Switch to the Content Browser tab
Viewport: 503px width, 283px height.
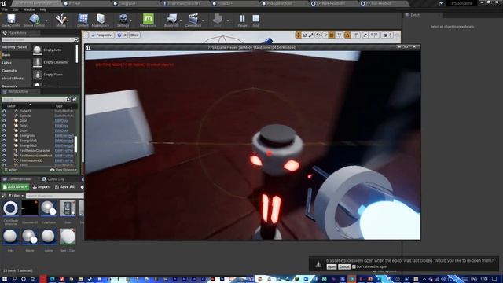17,179
